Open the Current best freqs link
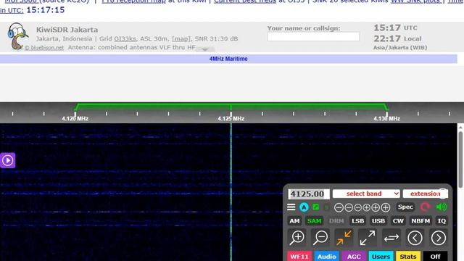 coord(245,1)
